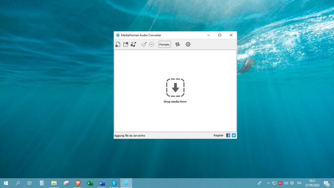Screen dimensions: 334x188
Task: Open Skype from the taskbar
Action: click(x=114, y=183)
